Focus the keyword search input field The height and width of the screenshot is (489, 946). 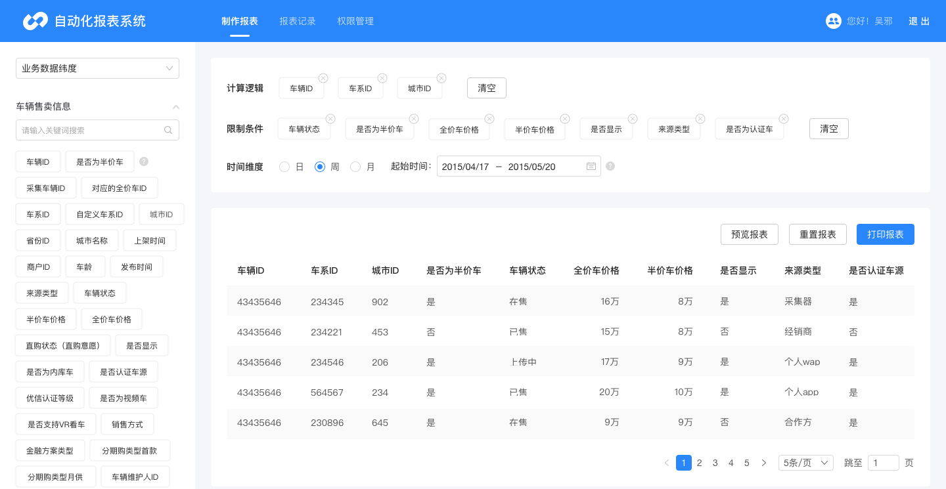click(97, 130)
